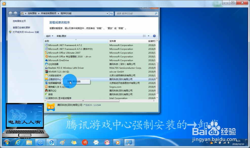Click the refresh icon beside address bar
Image resolution: width=250 pixels, height=148 pixels.
point(111,13)
